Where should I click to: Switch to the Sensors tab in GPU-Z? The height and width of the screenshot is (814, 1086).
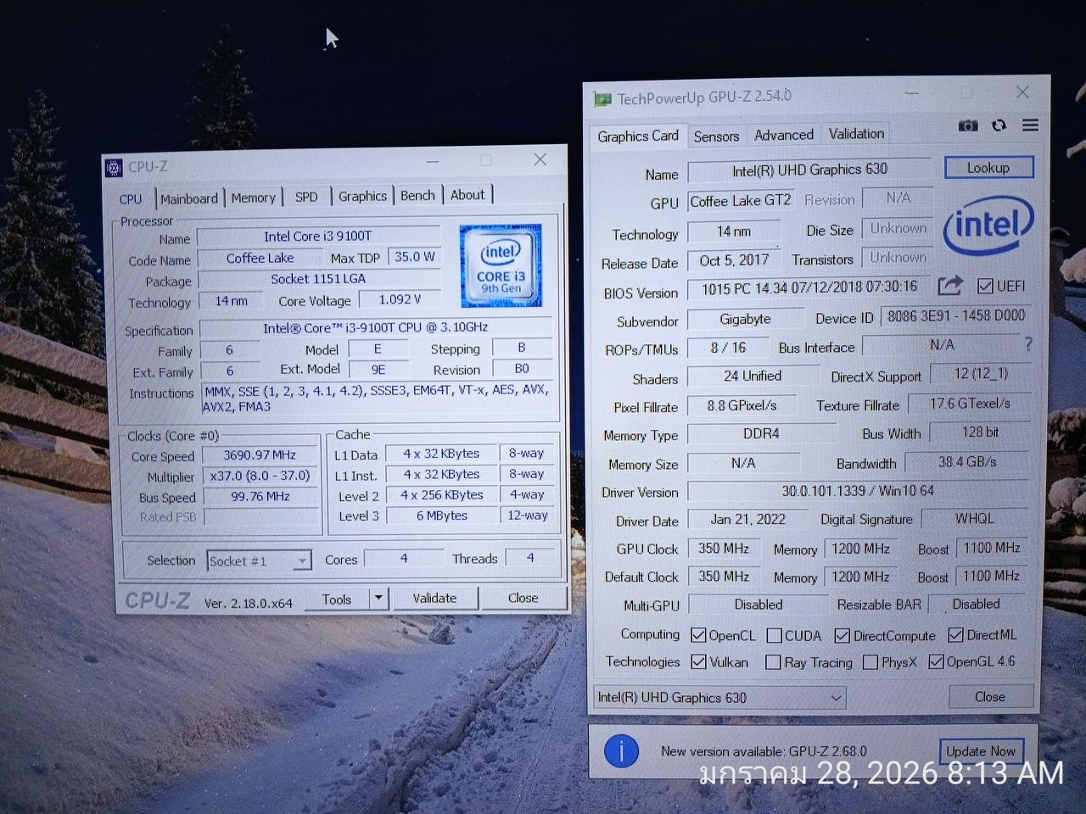pyautogui.click(x=716, y=136)
